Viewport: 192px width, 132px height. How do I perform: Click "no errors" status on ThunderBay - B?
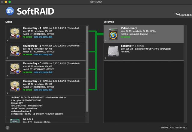[27, 54]
